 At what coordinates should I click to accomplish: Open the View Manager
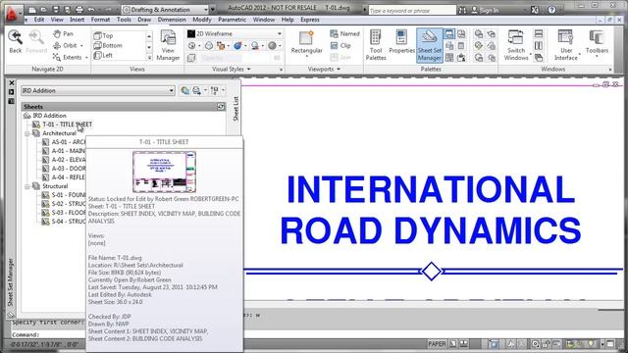(x=168, y=46)
